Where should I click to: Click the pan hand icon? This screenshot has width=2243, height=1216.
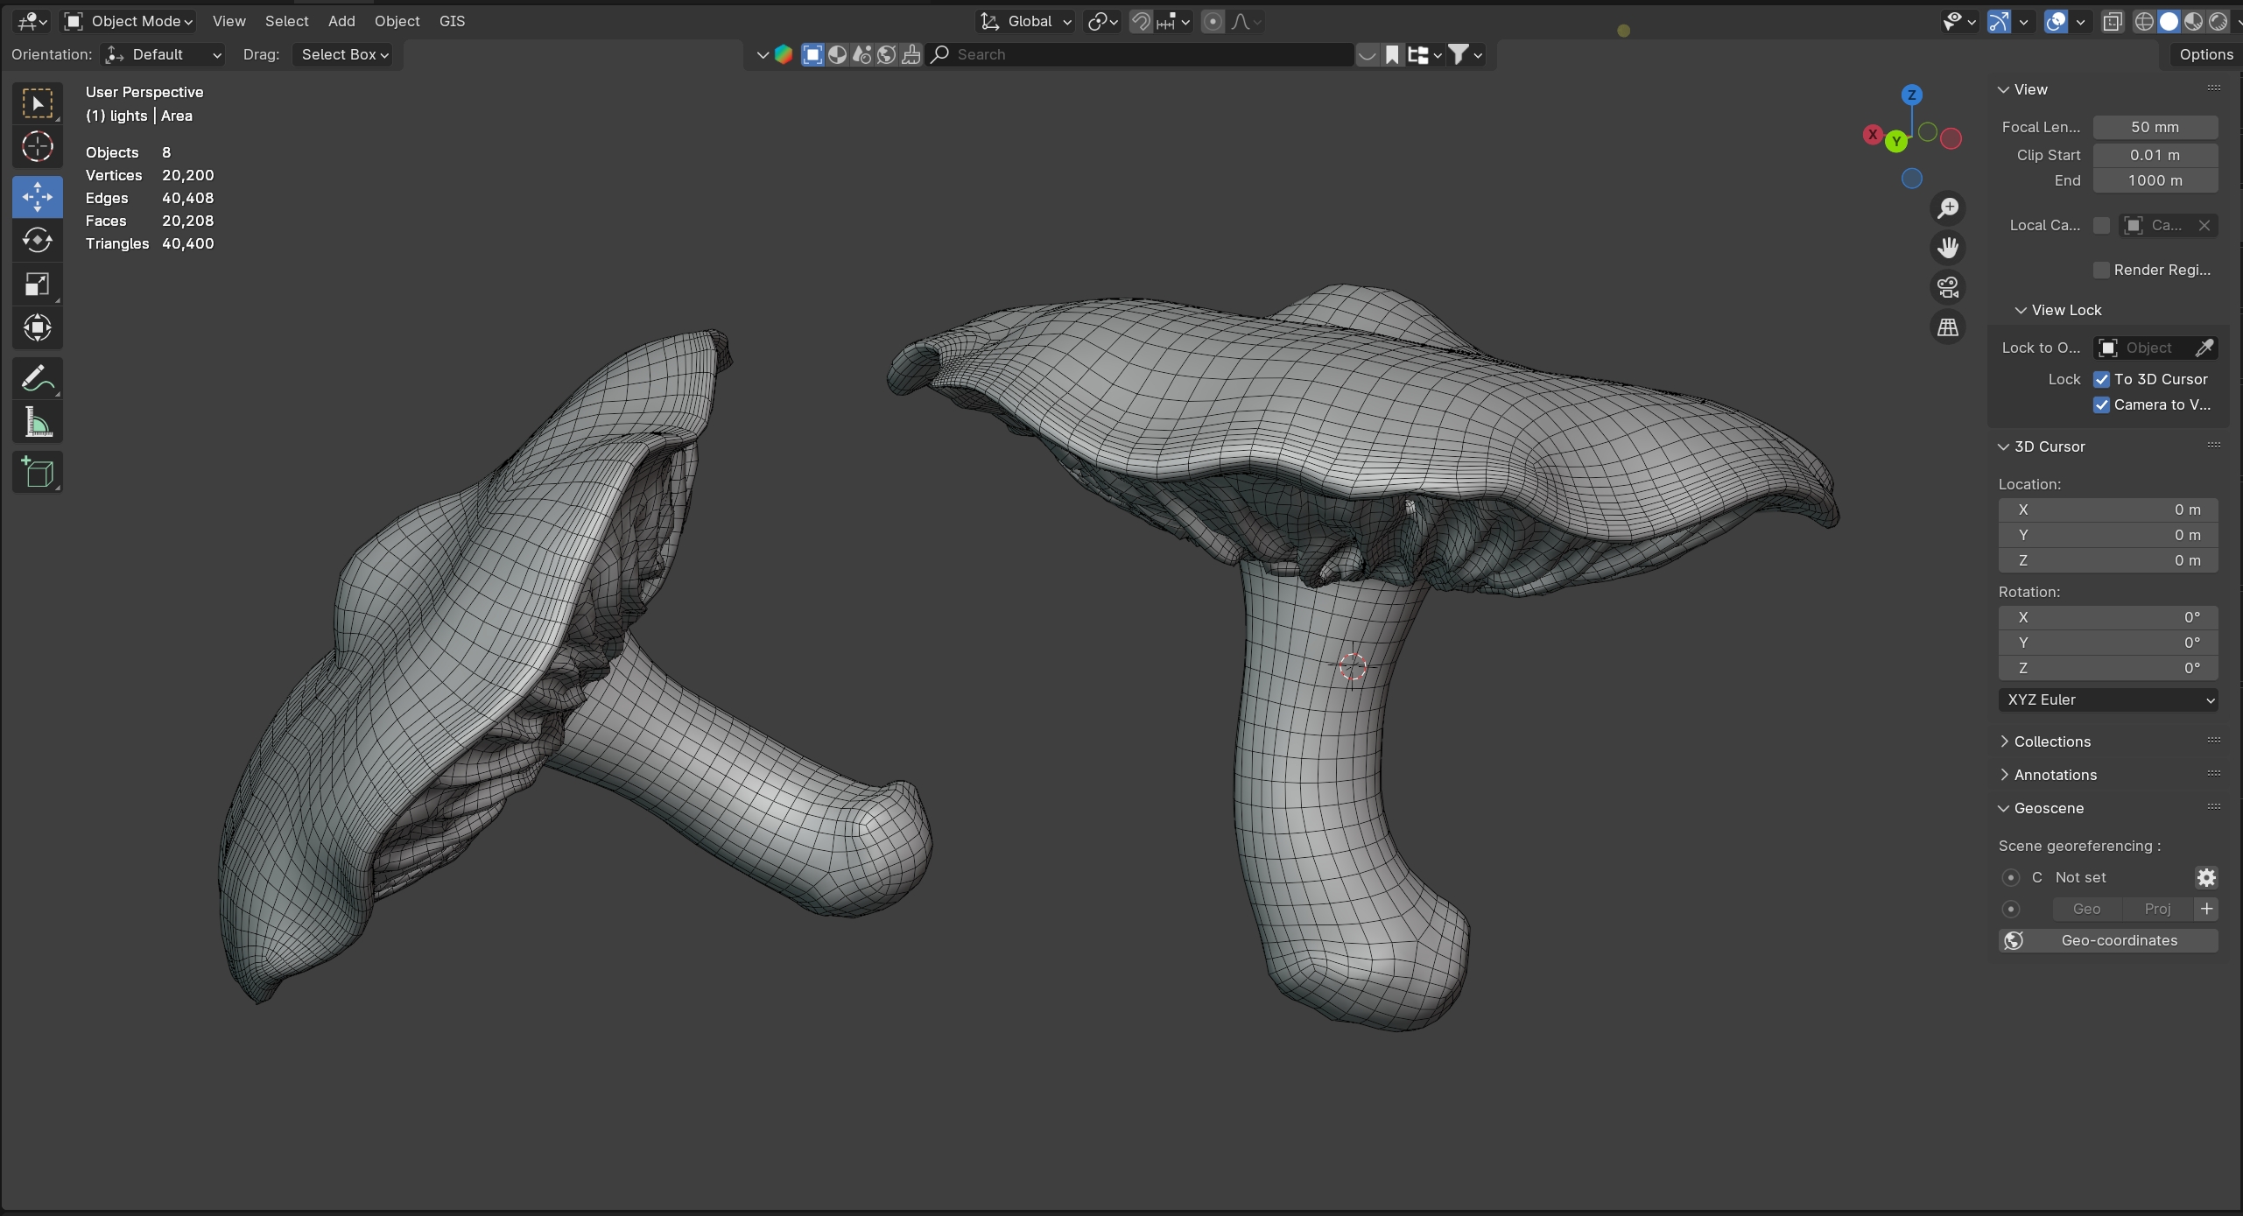coord(1947,248)
